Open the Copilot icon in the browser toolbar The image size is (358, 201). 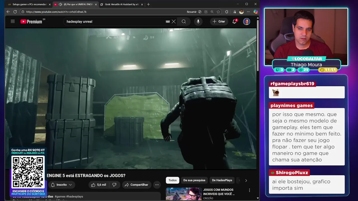click(x=255, y=12)
